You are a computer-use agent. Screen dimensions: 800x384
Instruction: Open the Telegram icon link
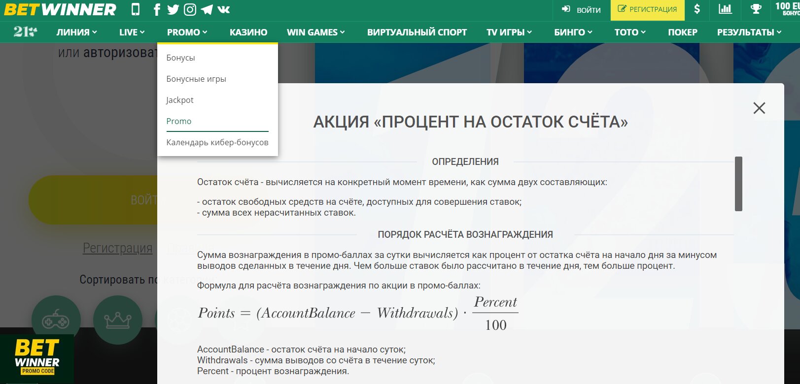click(x=207, y=9)
